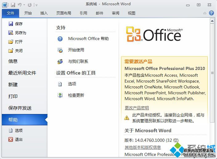Image resolution: width=217 pixels, height=159 pixels.
Task: Click the 设置 Office 的工具 heading
Action: coord(76,73)
